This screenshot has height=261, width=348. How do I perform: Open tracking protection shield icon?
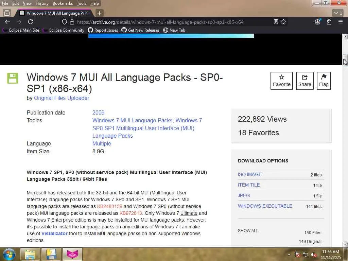64,22
